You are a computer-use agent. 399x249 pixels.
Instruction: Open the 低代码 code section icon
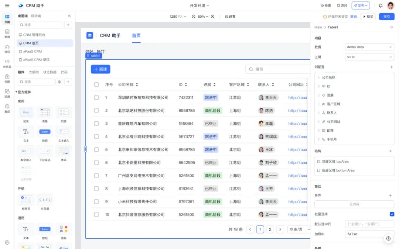7,63
